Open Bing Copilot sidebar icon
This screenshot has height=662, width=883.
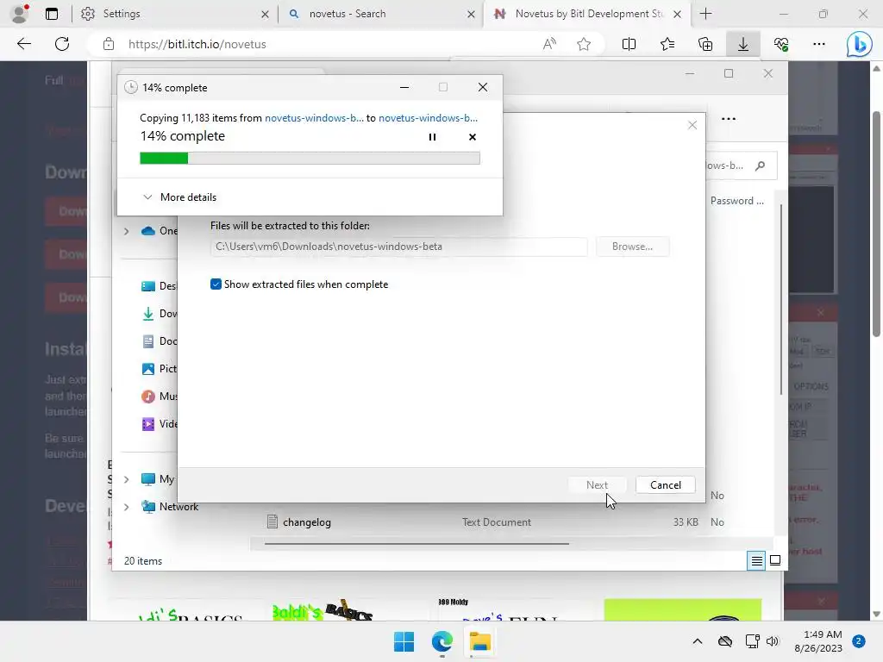pyautogui.click(x=860, y=44)
